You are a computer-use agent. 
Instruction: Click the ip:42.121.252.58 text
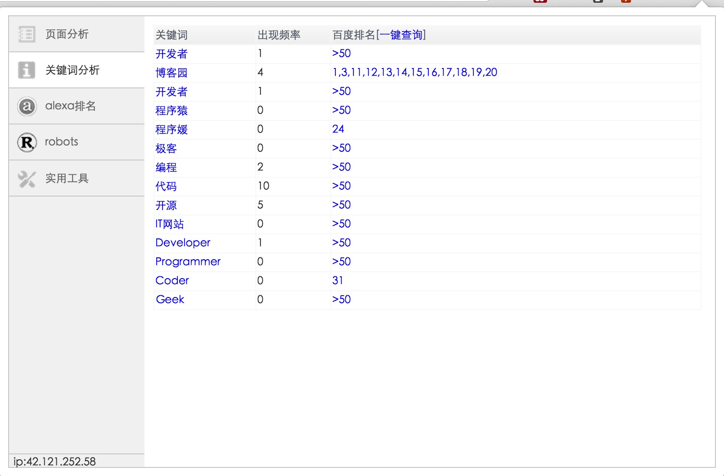coord(55,462)
